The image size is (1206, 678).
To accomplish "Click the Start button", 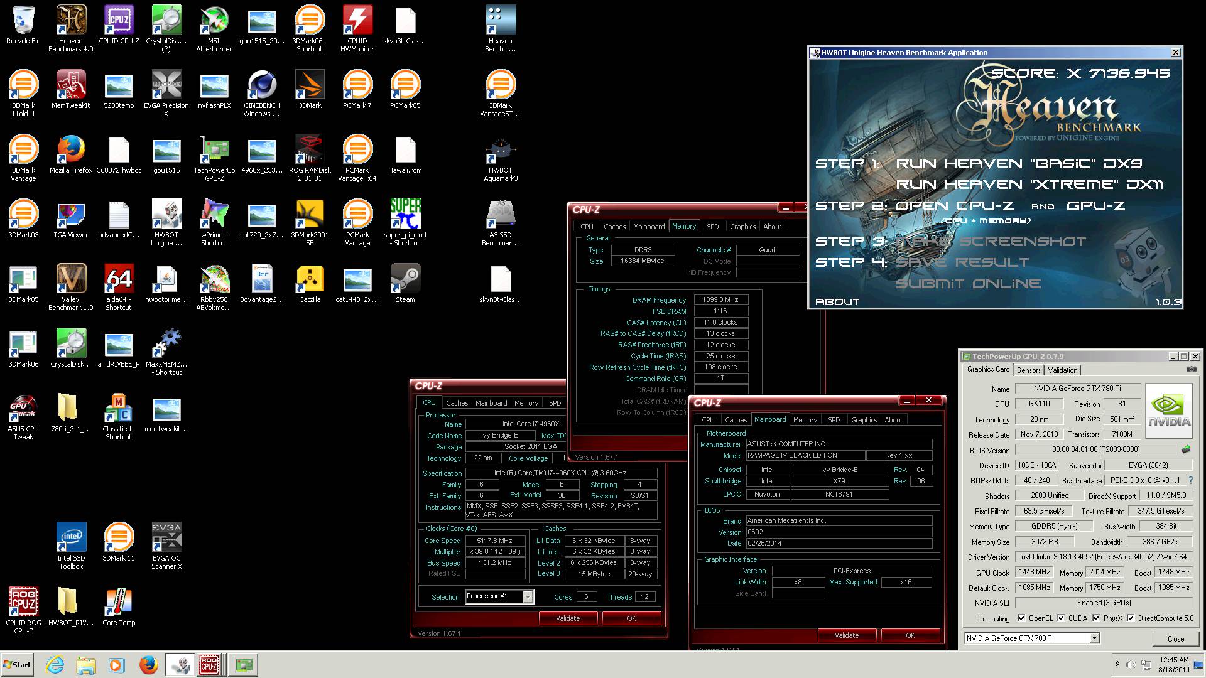I will point(18,664).
